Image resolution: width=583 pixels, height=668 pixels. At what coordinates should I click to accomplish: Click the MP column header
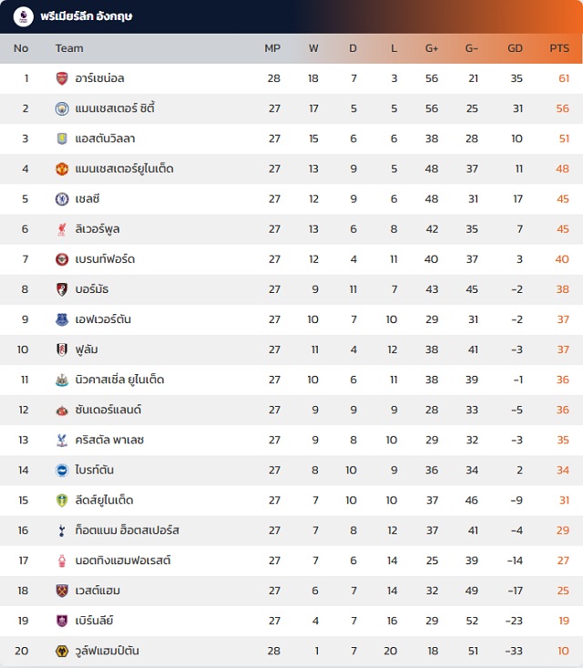tap(272, 48)
